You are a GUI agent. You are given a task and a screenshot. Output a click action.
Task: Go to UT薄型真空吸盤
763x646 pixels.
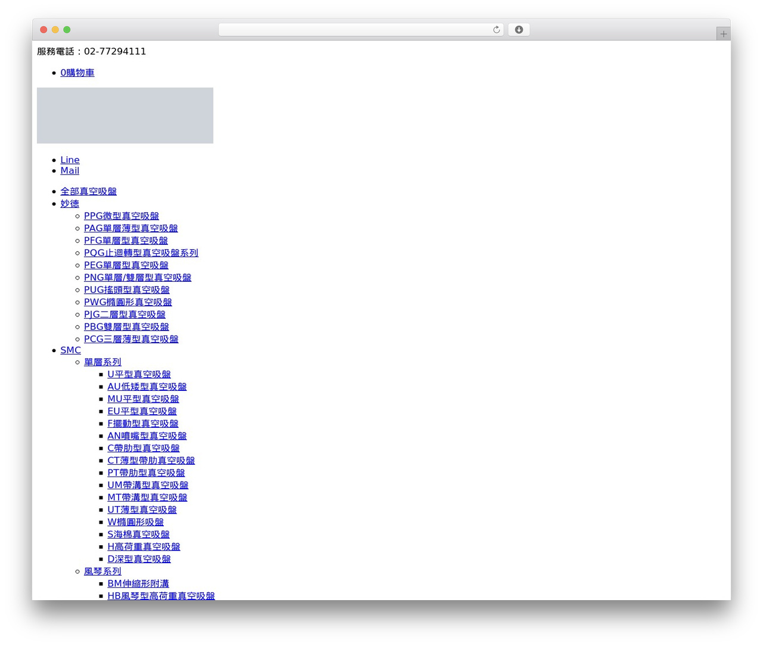click(x=142, y=510)
